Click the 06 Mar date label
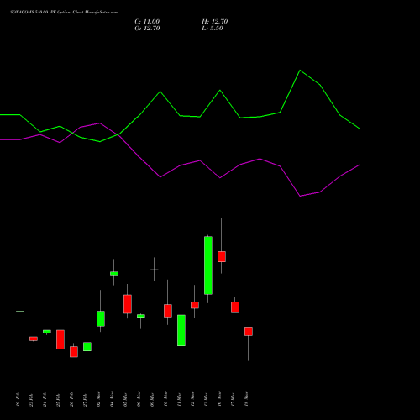Screen dimensions: 420x420 [x=139, y=399]
